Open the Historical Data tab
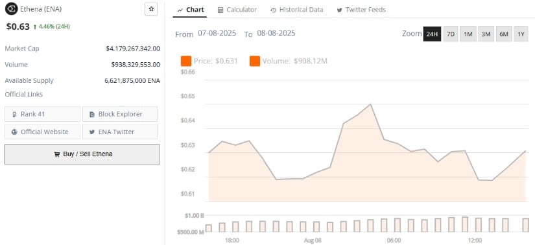This screenshot has height=245, width=535. 297,10
